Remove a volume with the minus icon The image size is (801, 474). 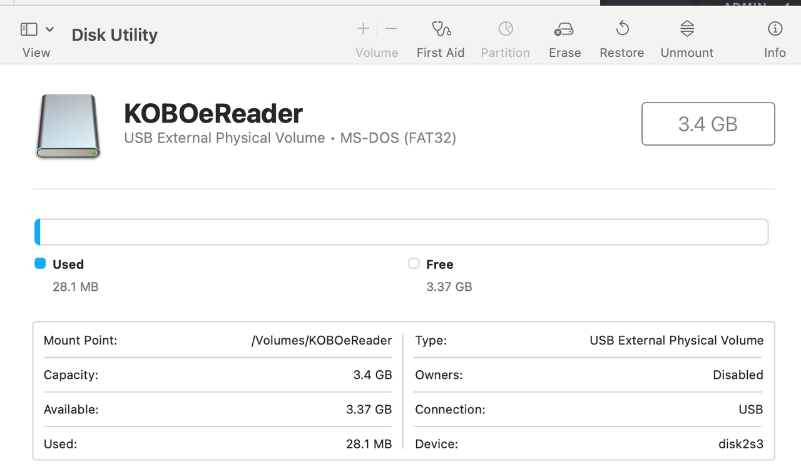391,28
